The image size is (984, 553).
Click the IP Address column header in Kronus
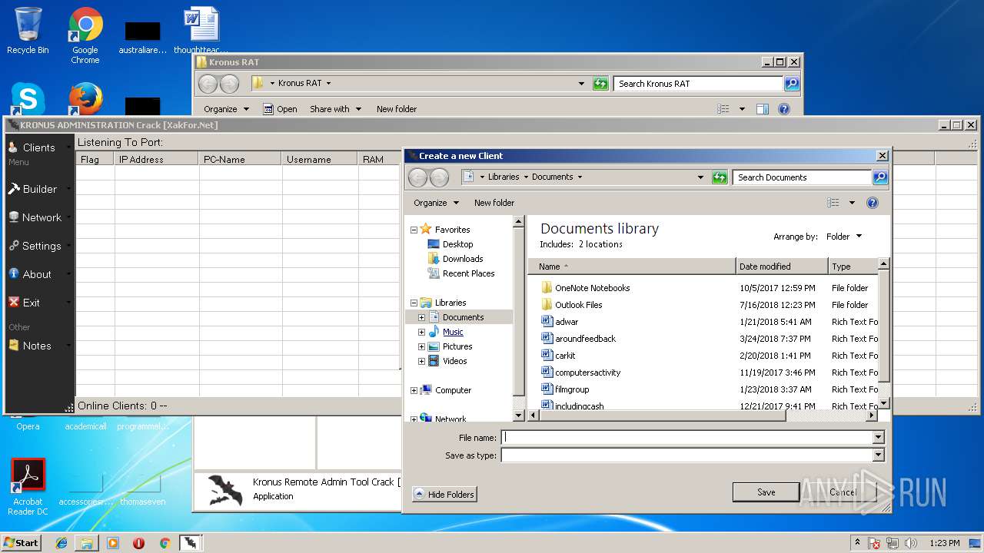157,159
